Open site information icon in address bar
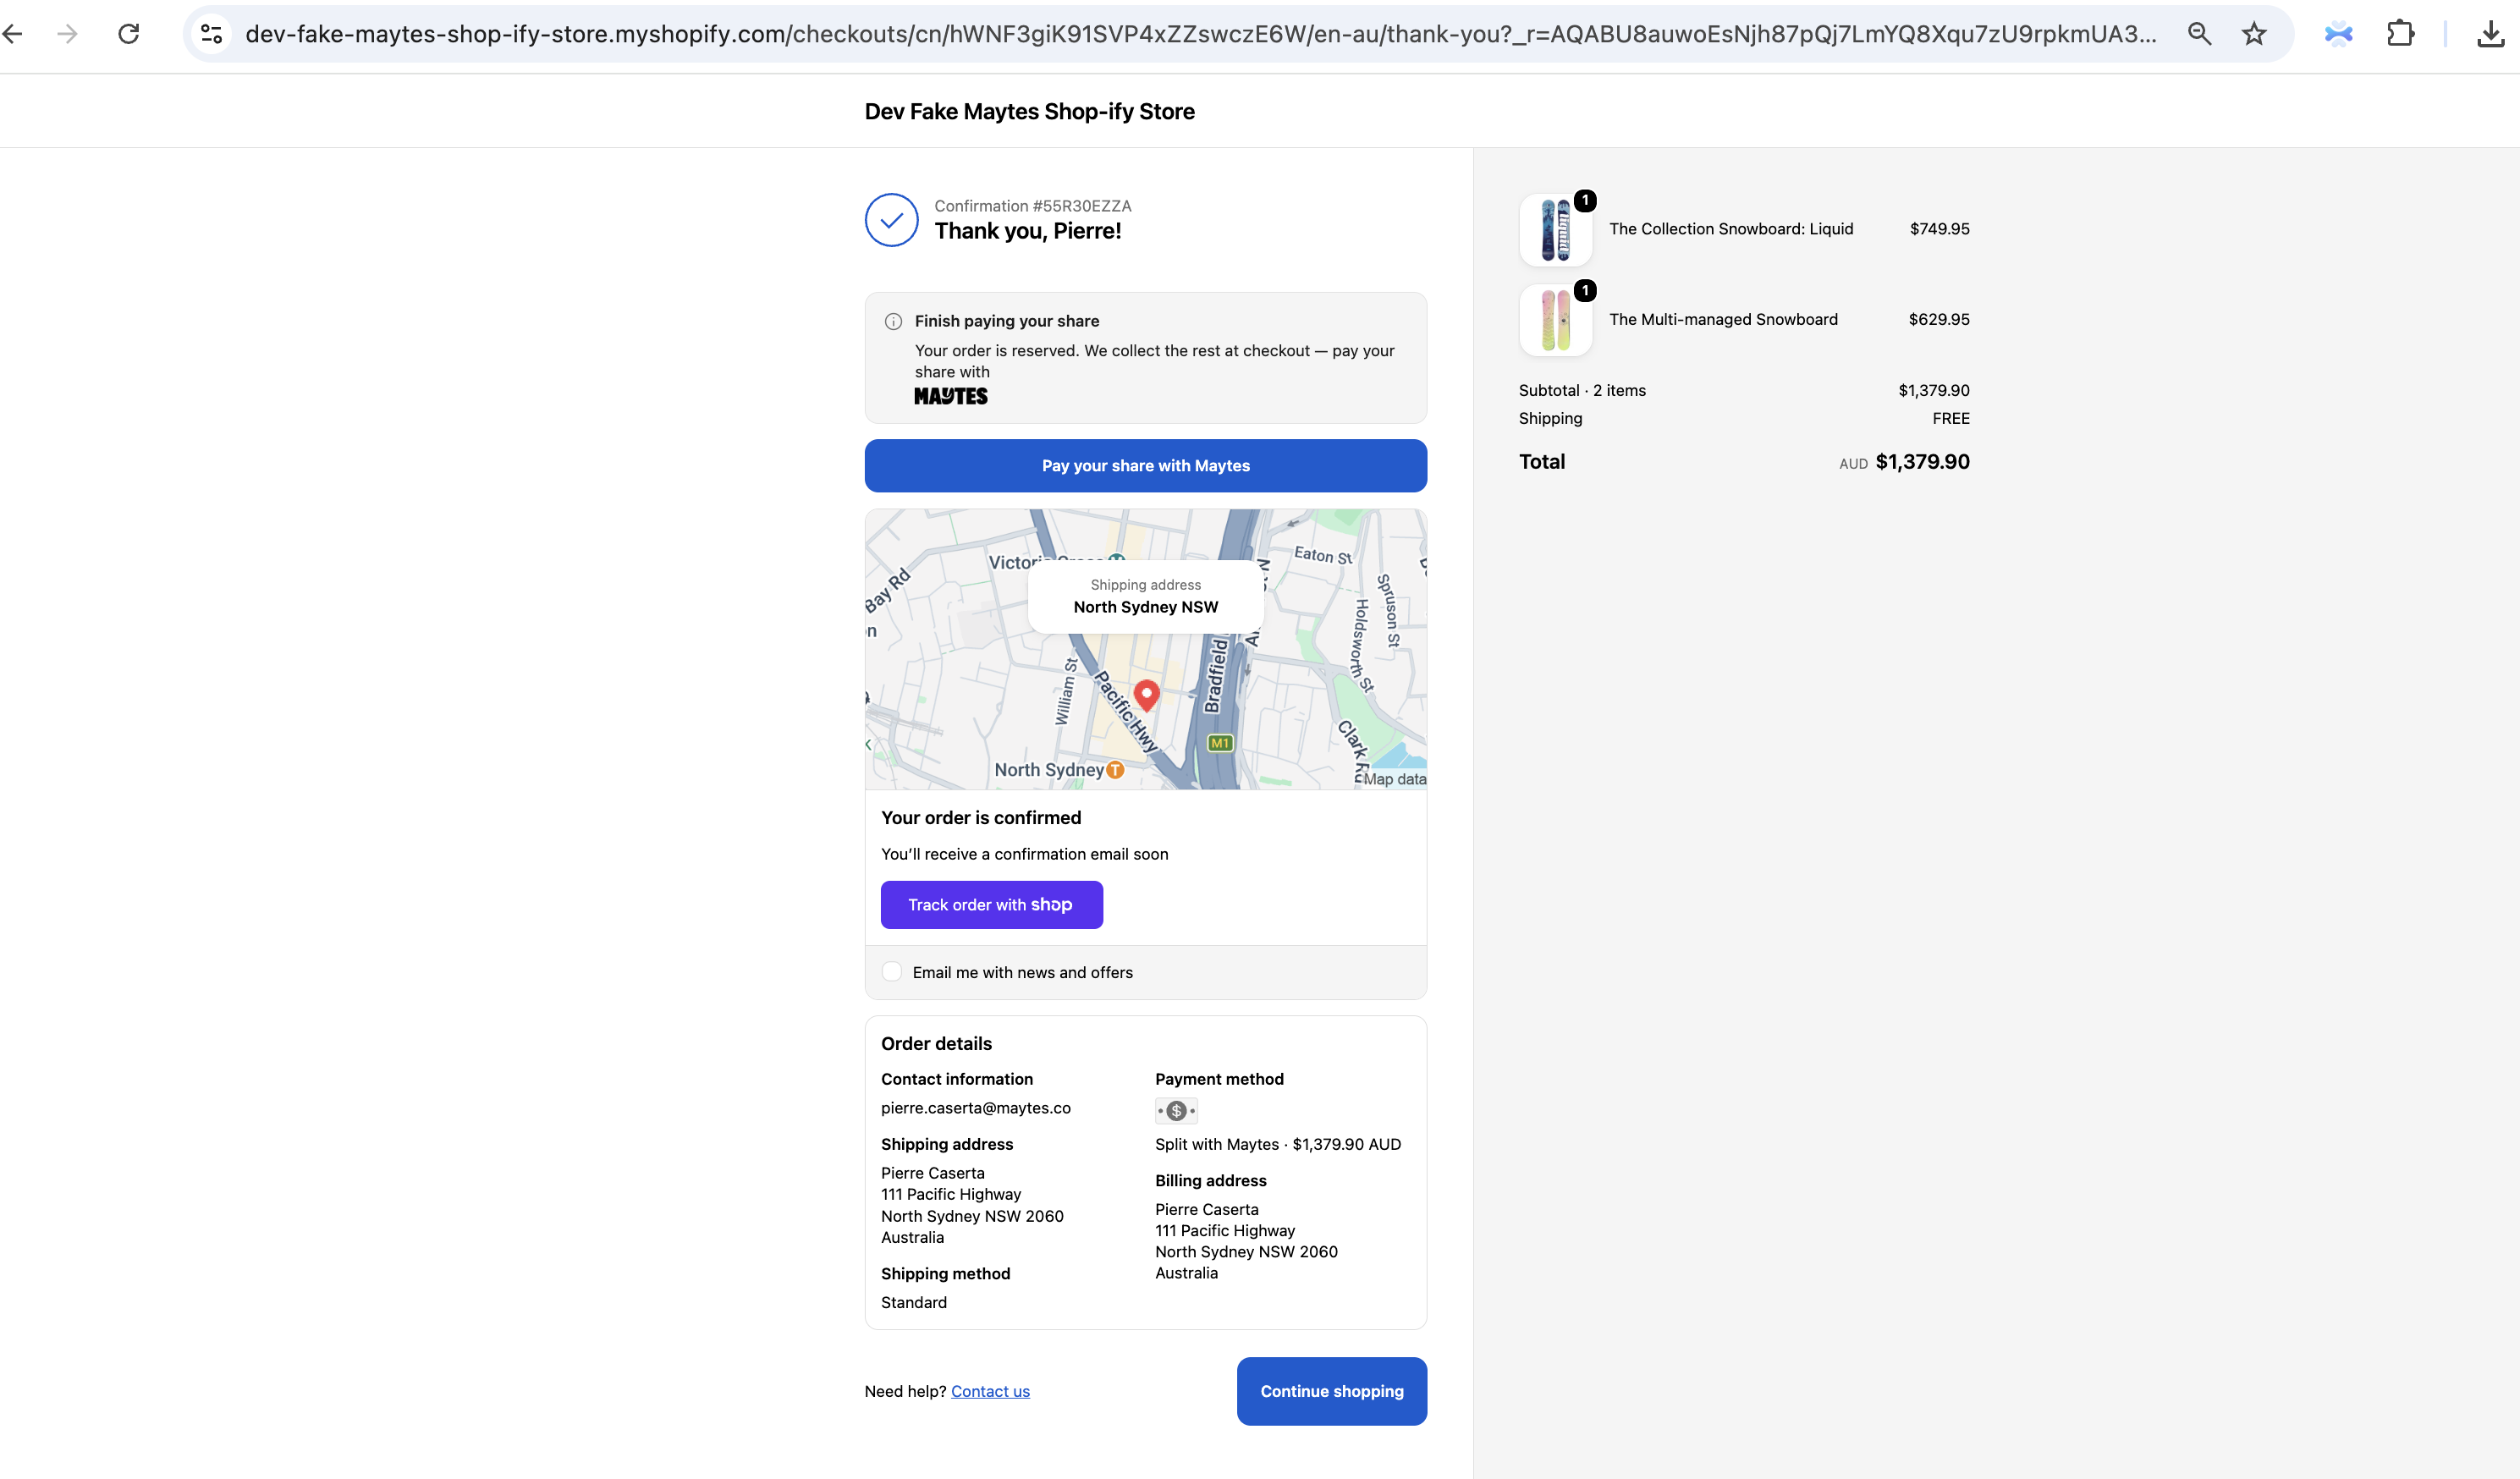2520x1479 pixels. 211,34
